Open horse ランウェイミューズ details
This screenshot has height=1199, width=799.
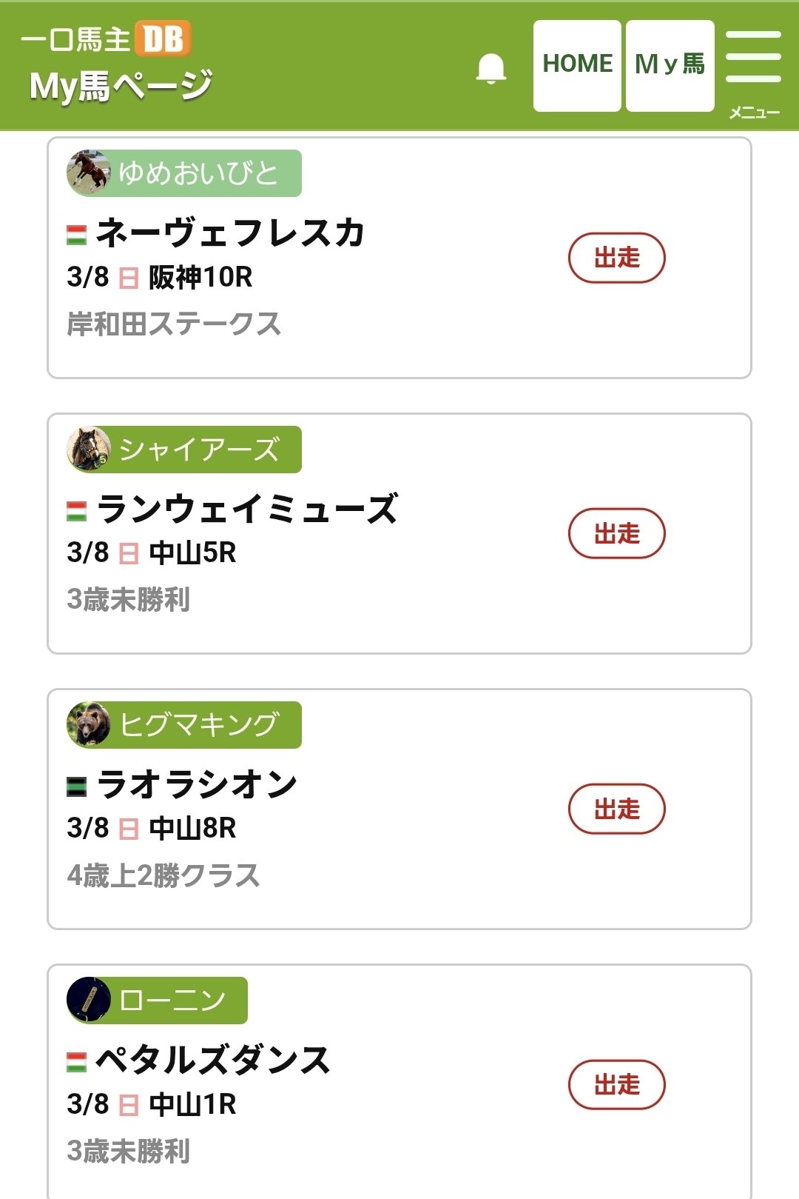(x=248, y=509)
